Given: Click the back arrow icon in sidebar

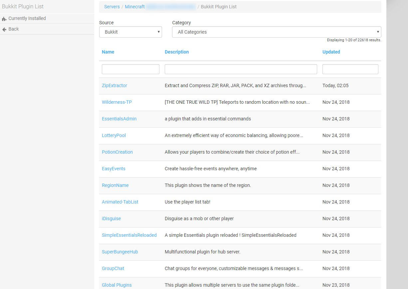Looking at the screenshot, I should tap(4, 29).
